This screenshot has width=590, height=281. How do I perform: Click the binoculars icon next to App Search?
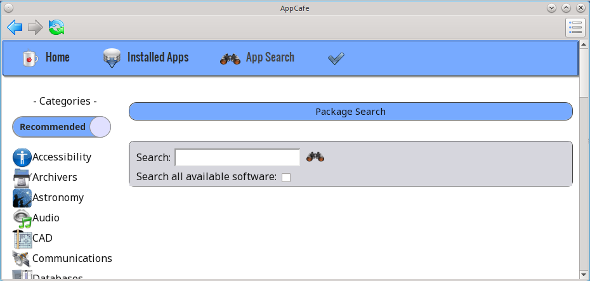click(230, 59)
